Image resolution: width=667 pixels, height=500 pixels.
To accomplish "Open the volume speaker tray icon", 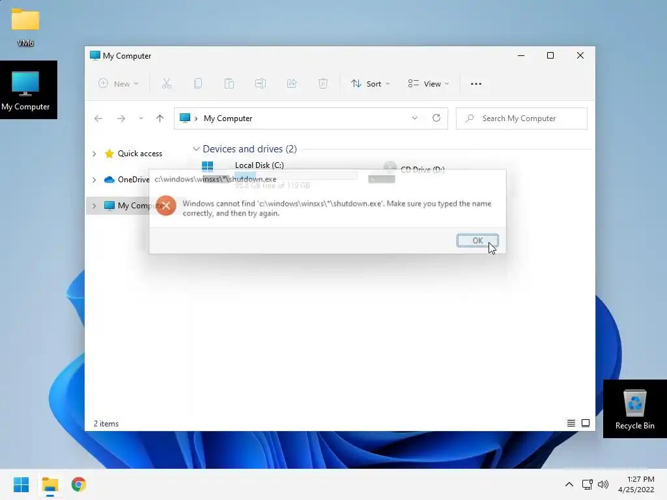I will click(603, 484).
